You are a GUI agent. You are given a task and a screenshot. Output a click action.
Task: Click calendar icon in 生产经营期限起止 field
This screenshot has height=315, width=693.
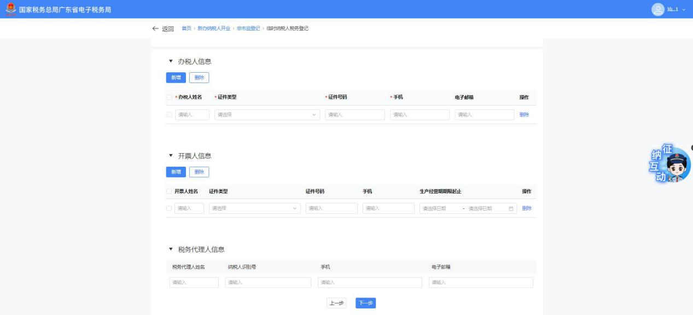(x=511, y=208)
